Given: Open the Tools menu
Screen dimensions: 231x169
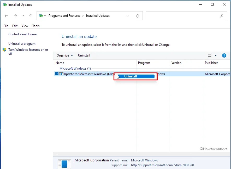Looking at the screenshot, I should (x=36, y=26).
